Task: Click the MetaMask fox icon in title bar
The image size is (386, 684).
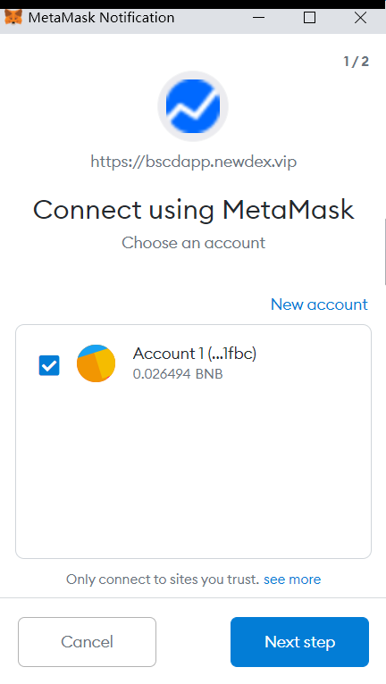Action: [x=13, y=18]
